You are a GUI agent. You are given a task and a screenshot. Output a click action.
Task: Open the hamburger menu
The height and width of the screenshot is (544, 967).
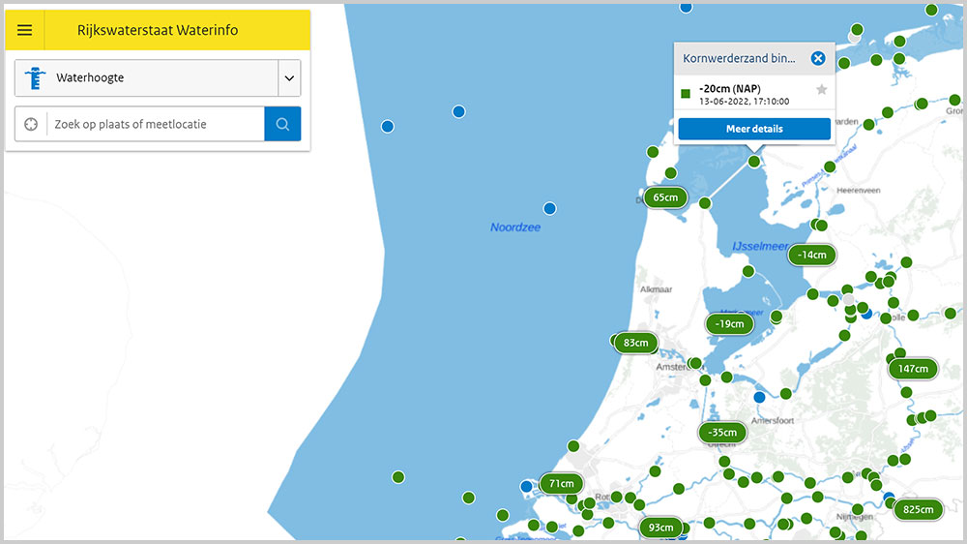[x=25, y=30]
